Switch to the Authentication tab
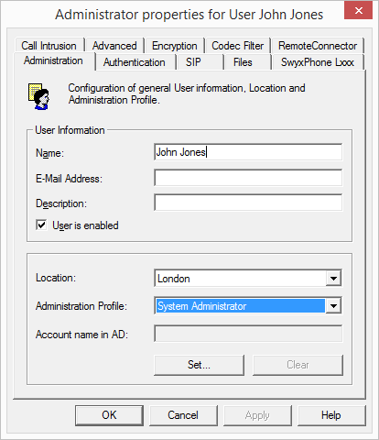The height and width of the screenshot is (440, 379). point(135,62)
